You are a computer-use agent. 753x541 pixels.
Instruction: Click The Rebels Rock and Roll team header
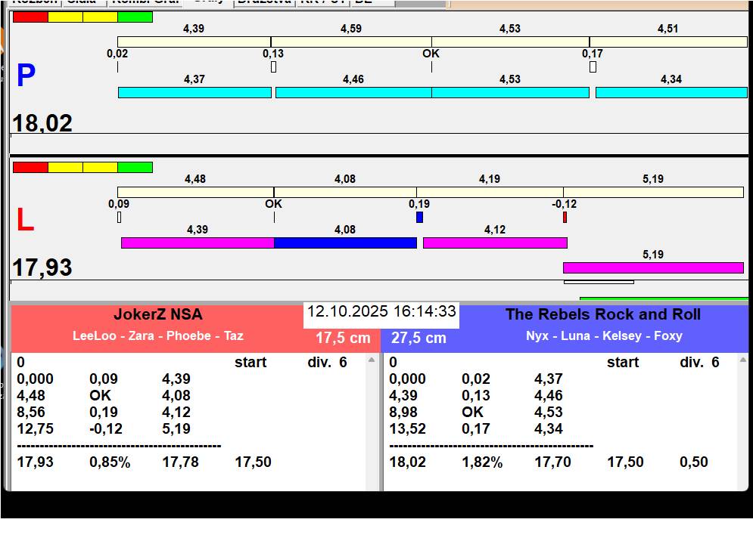pyautogui.click(x=602, y=315)
